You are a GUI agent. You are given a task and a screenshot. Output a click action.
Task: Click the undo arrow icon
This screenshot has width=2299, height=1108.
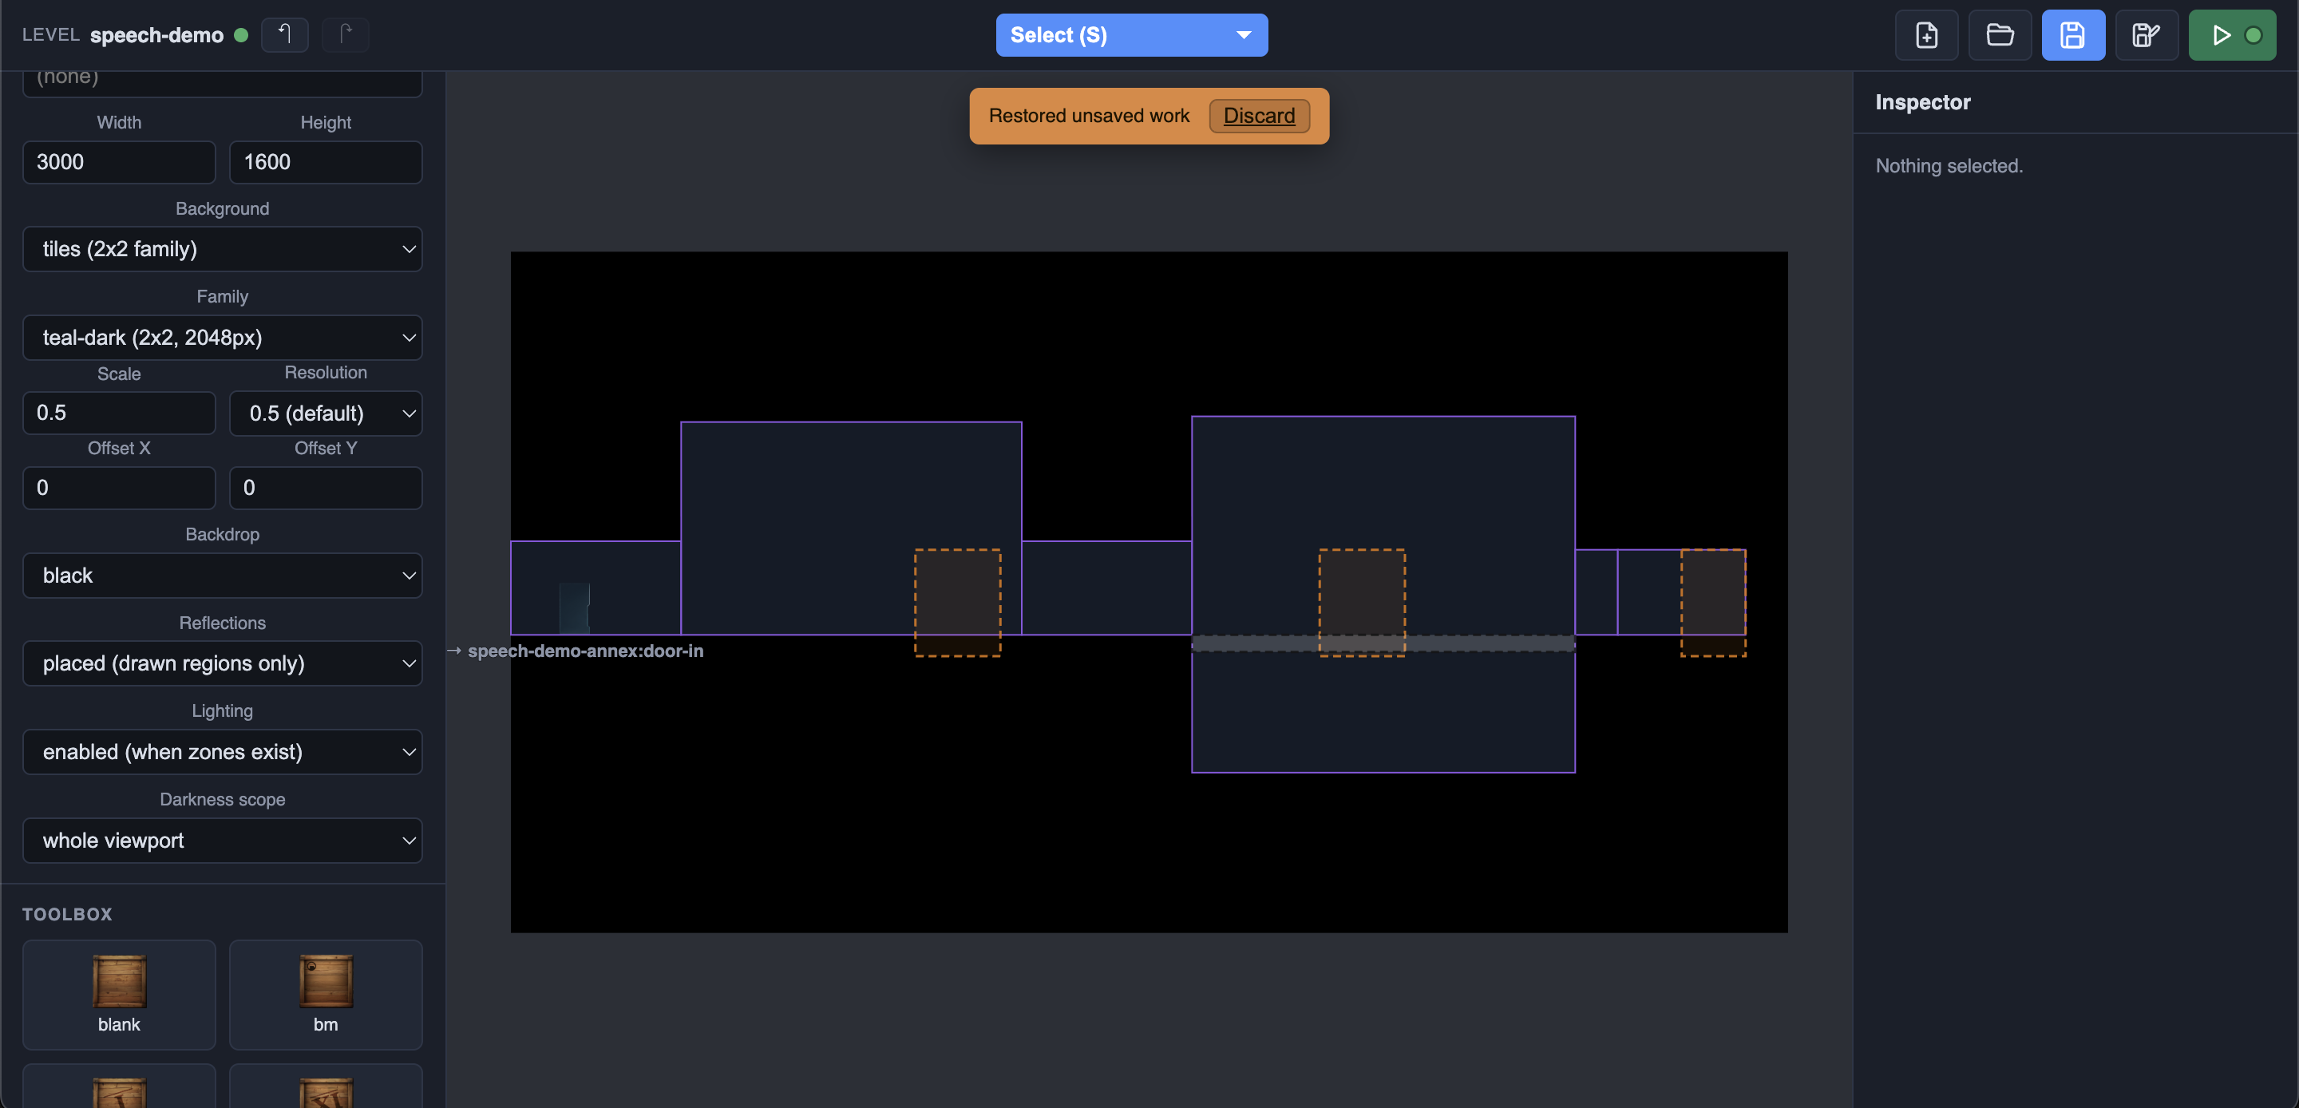pos(284,35)
